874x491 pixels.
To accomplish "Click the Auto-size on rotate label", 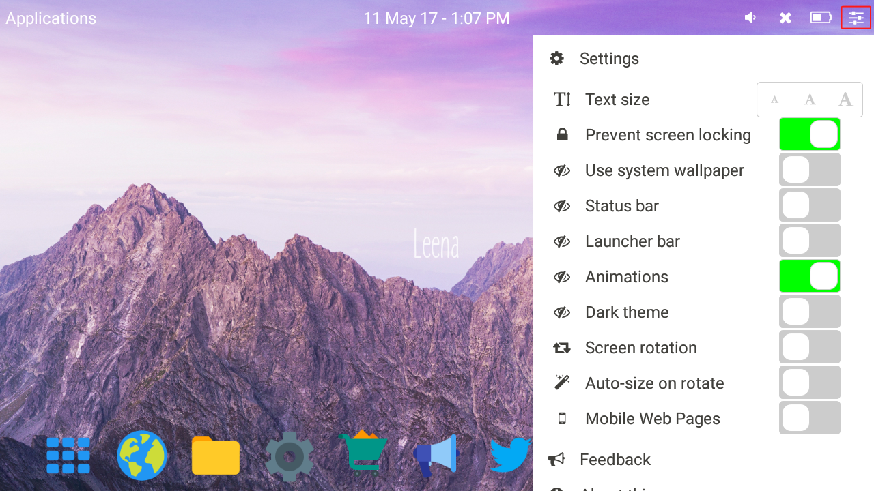I will [655, 383].
